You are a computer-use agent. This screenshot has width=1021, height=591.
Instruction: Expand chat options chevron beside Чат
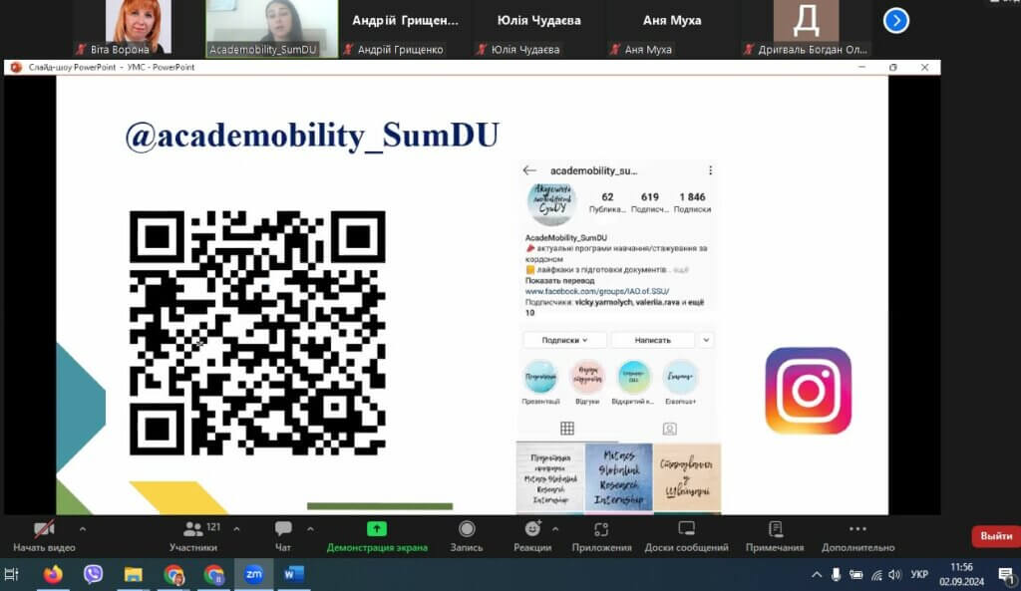[x=311, y=530]
